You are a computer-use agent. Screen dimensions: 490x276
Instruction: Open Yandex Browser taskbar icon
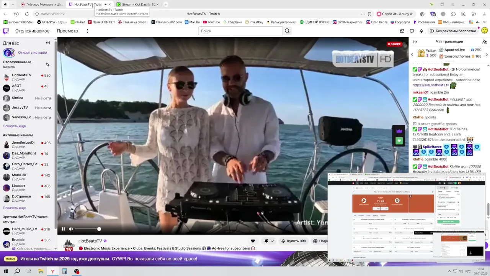point(52,271)
